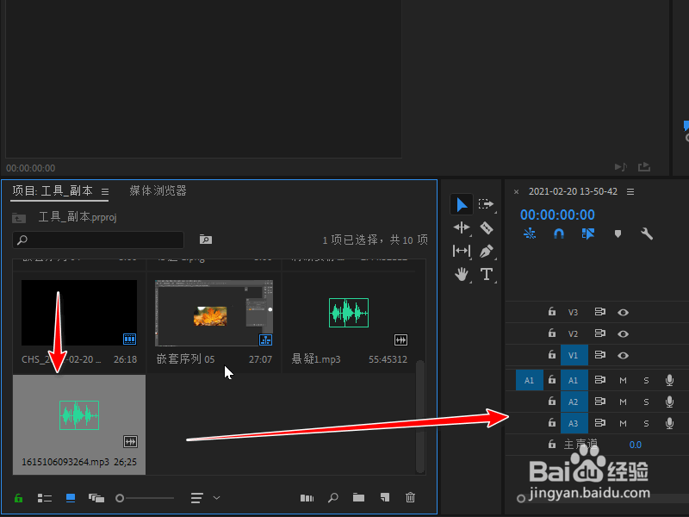This screenshot has width=689, height=517.
Task: Switch to project 工具_副本 tab
Action: (53, 190)
